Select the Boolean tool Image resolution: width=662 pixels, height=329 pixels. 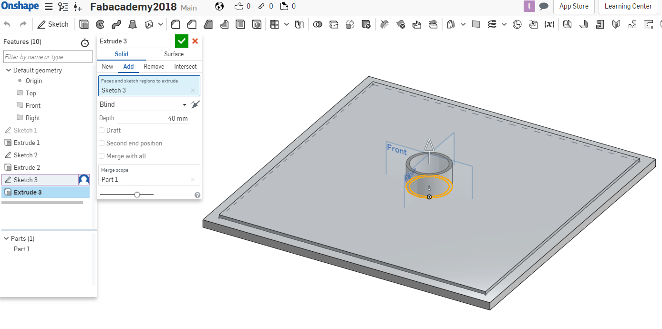tap(318, 24)
